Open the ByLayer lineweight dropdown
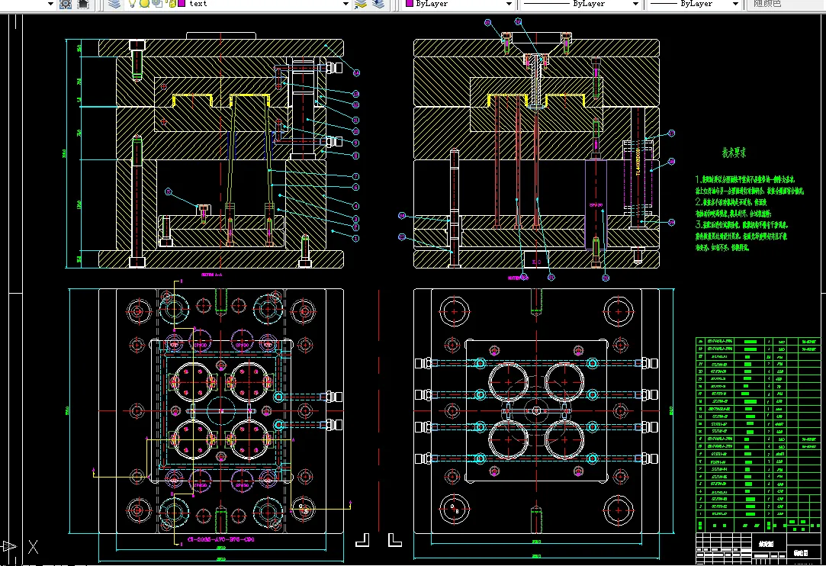Screen dimensions: 826x566 click(x=734, y=4)
